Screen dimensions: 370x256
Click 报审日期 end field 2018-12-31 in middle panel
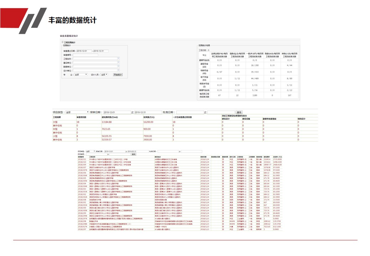(x=148, y=112)
